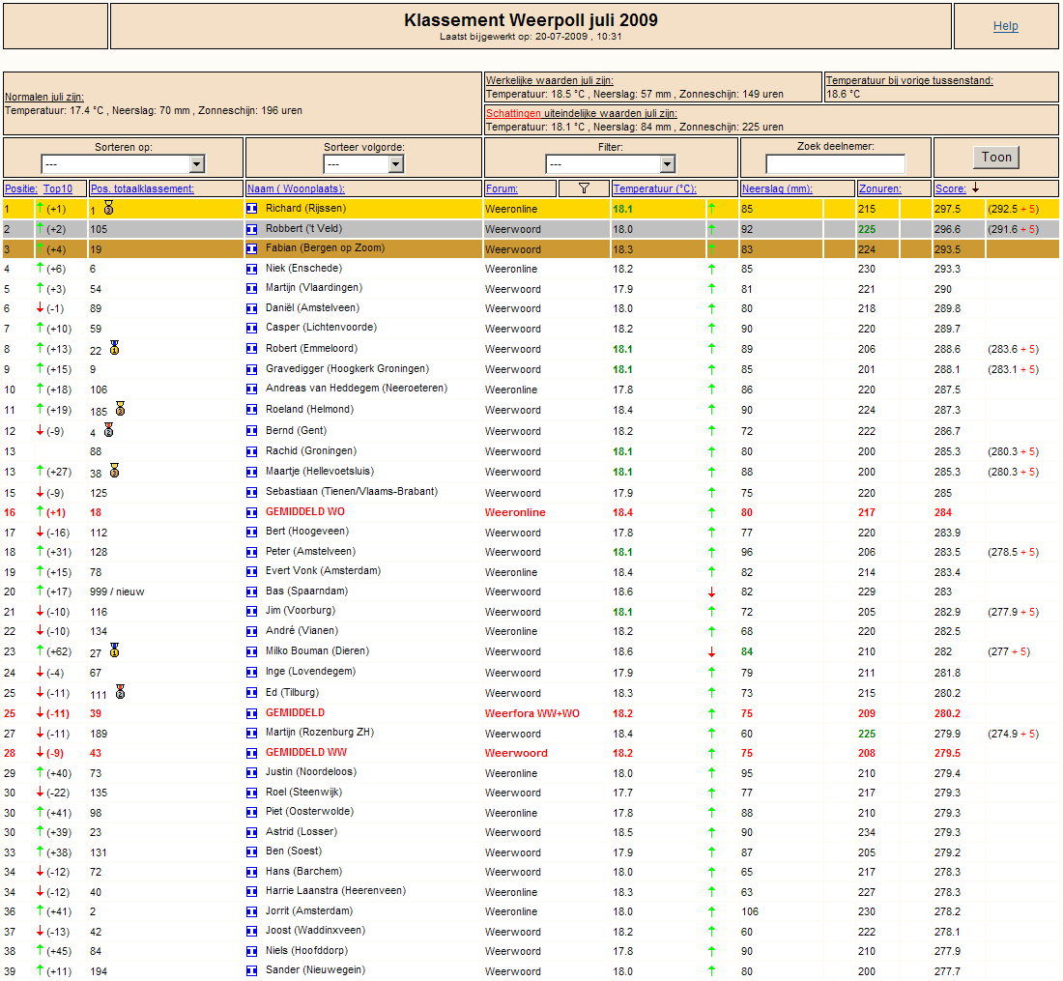Click the red down arrow in Bas (Spaarndam) temperature

711,592
